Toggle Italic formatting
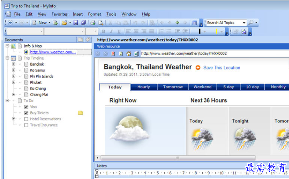This screenshot has width=289, height=179. point(111,31)
